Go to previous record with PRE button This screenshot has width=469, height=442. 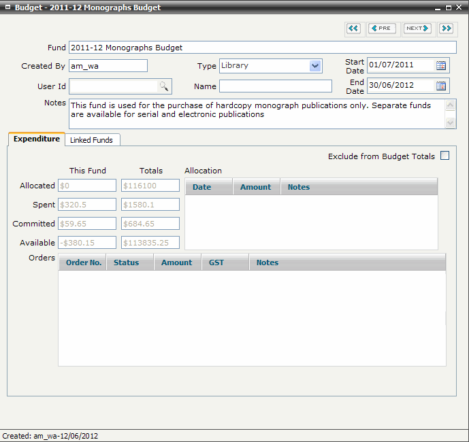tap(382, 29)
